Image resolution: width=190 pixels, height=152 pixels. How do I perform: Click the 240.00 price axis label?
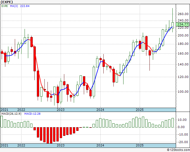tap(183, 20)
